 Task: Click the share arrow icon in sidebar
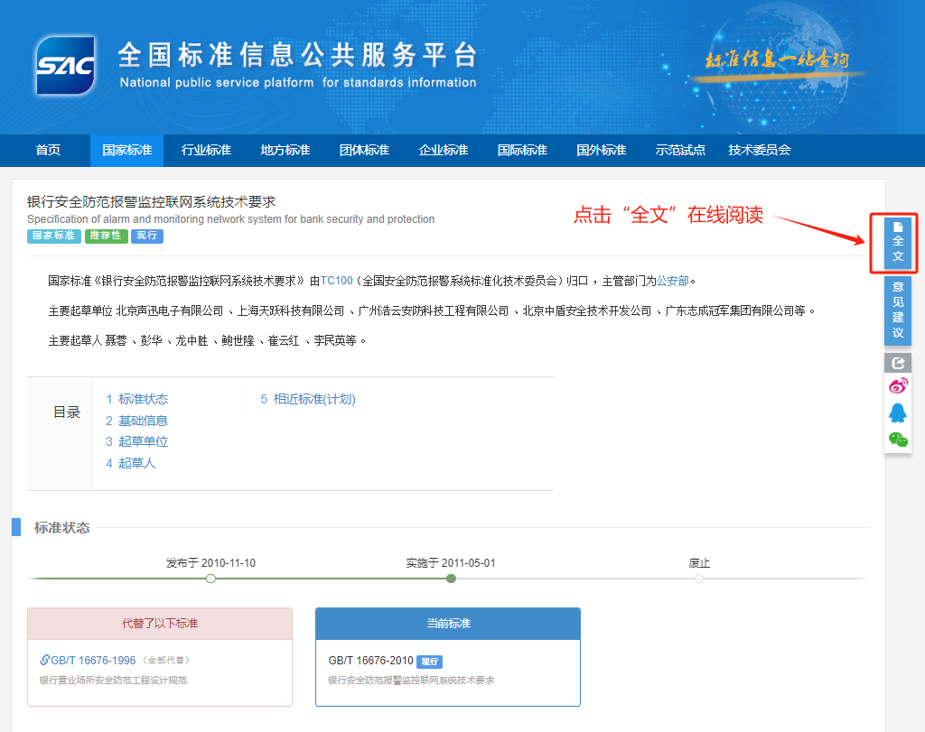tap(898, 363)
